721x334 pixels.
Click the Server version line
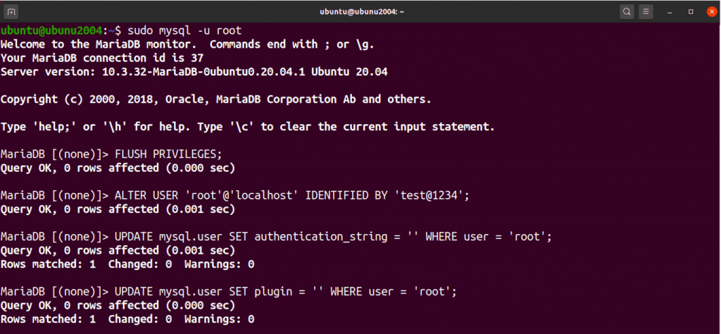point(194,72)
